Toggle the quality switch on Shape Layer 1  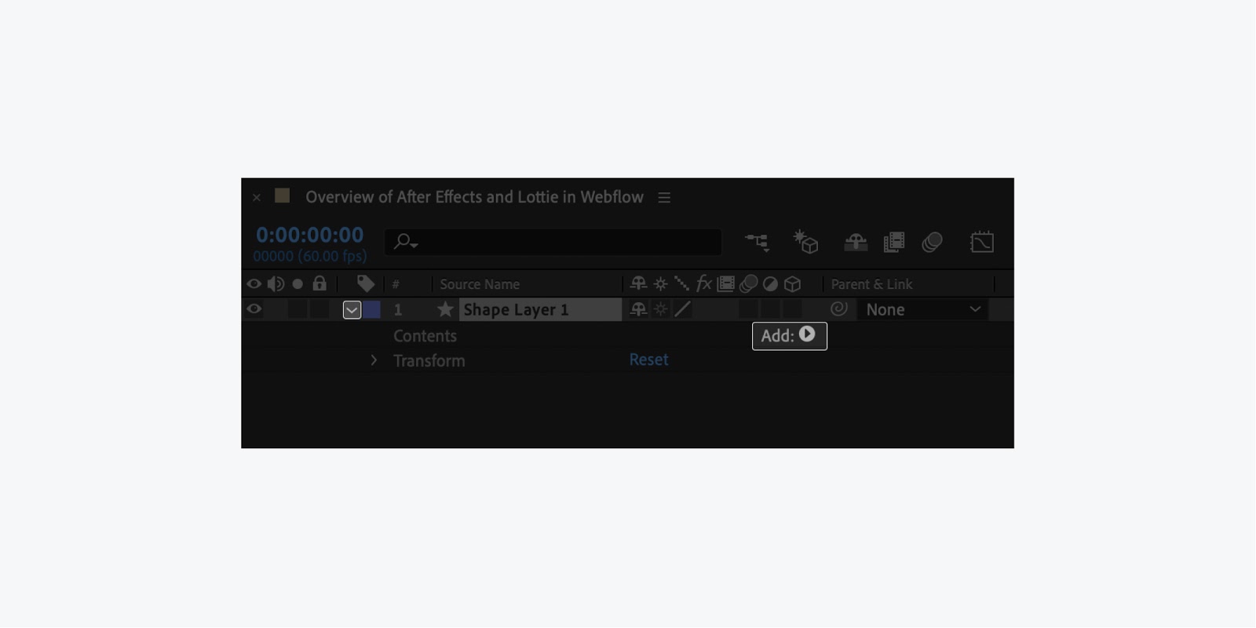click(x=682, y=309)
